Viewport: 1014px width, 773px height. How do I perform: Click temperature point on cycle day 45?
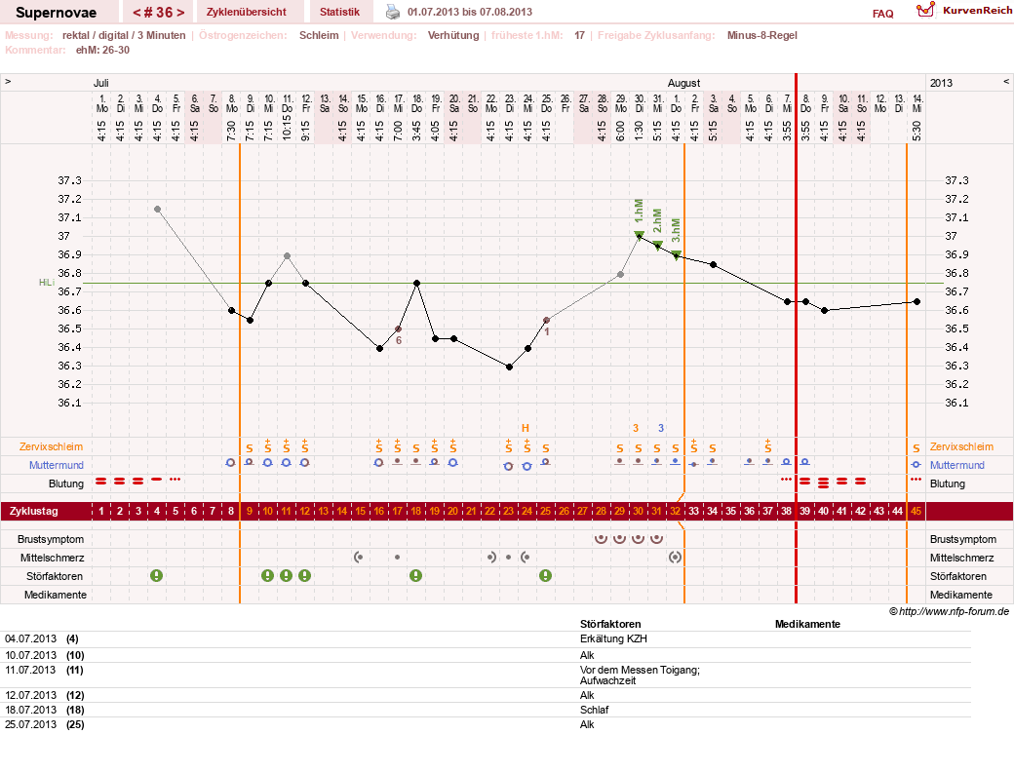pyautogui.click(x=916, y=302)
